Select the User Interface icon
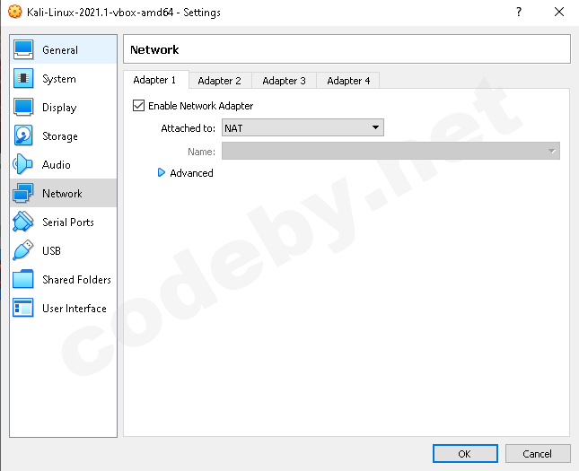This screenshot has width=579, height=471. tap(23, 308)
